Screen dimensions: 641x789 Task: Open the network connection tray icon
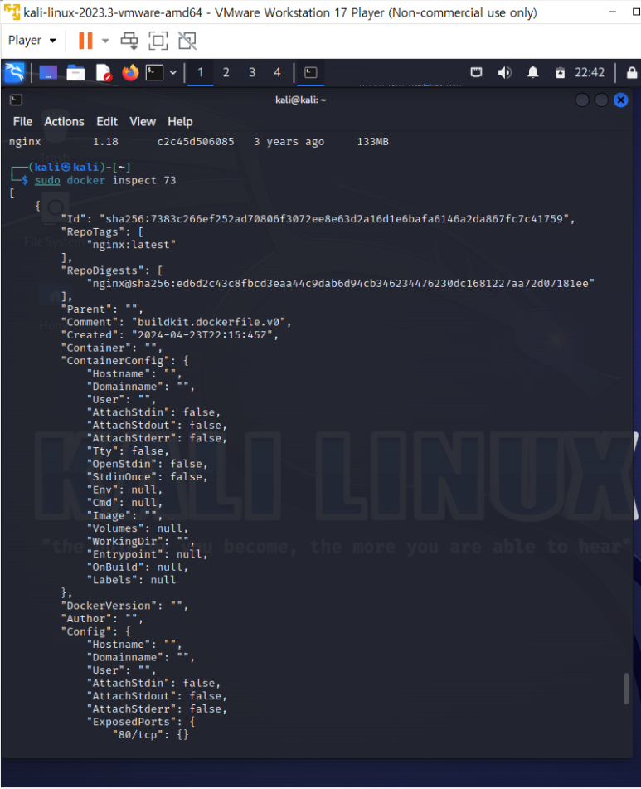tap(476, 72)
